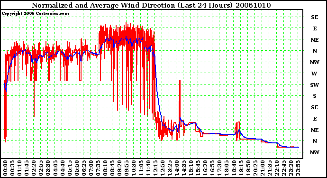The width and height of the screenshot is (327, 178).
Task: Choose the 11:40 time label
Action: pos(148,168)
